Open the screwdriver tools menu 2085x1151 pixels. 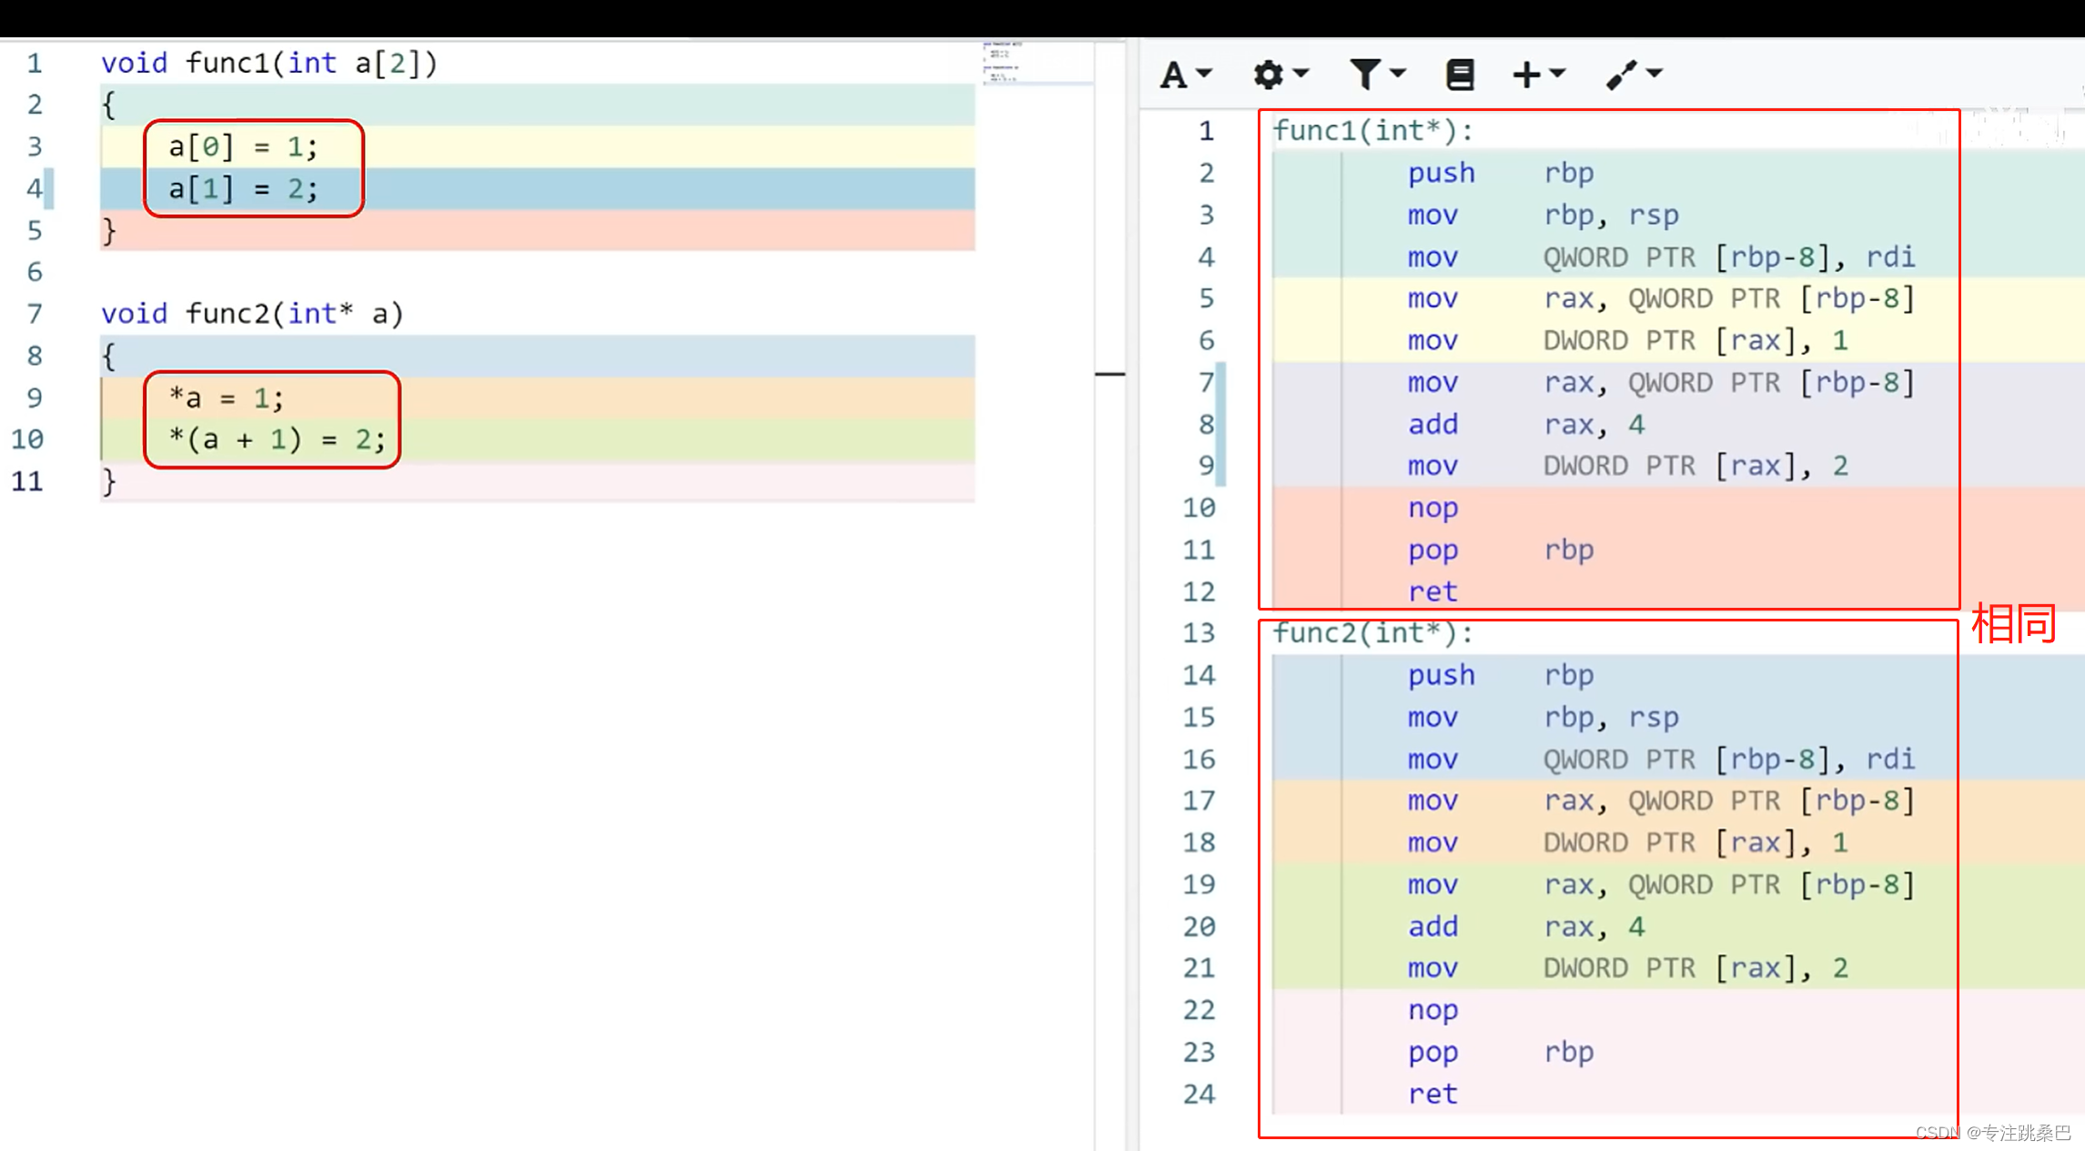click(1622, 75)
